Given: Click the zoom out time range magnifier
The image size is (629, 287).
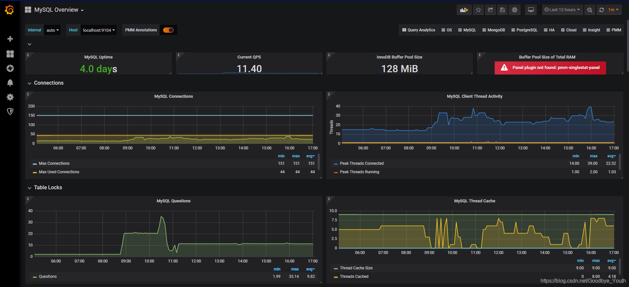Looking at the screenshot, I should point(590,10).
